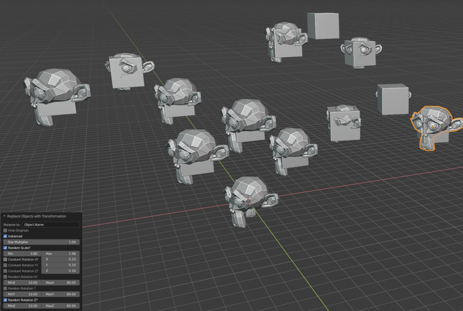
Task: Click the Z 0.10 rotation field
Action: click(x=60, y=271)
